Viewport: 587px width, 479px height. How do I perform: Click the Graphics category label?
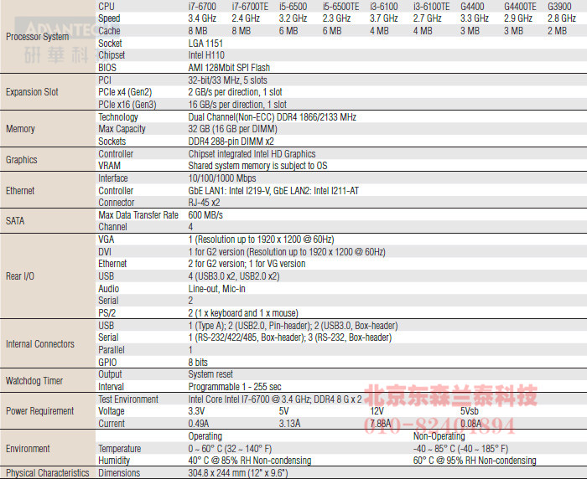coord(22,160)
